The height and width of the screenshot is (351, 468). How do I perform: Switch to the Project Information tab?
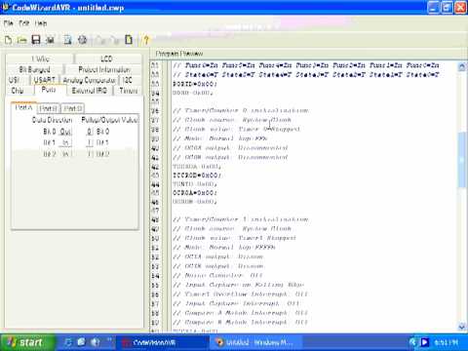click(x=104, y=69)
